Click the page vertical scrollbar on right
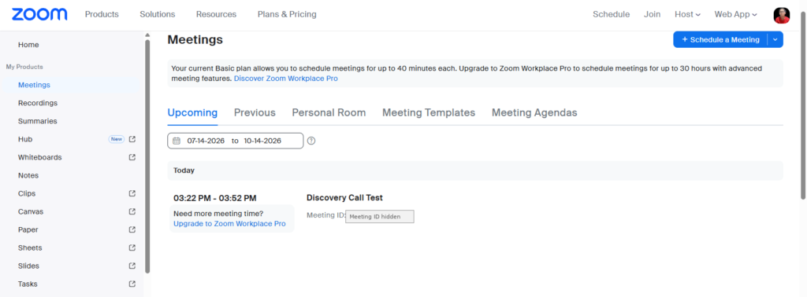 (x=803, y=105)
